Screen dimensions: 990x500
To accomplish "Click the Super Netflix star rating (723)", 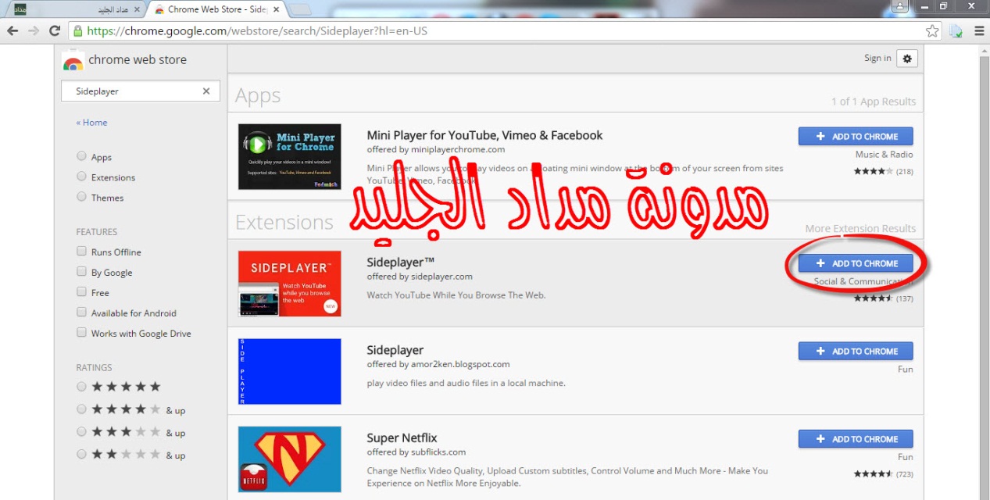I will click(x=883, y=473).
